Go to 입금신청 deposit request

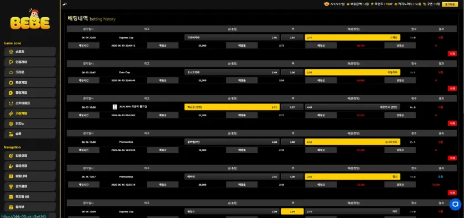pos(30,156)
